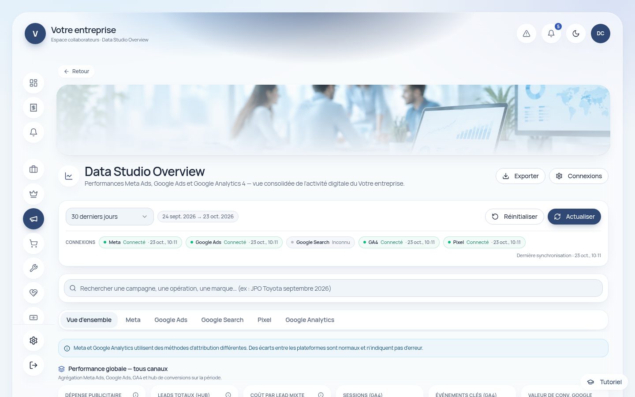
Task: Switch to the Google Search tab
Action: pyautogui.click(x=222, y=320)
